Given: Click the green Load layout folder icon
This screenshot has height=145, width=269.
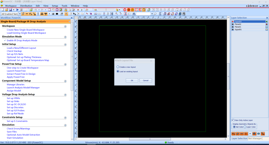Looking at the screenshot, I should (x=31, y=10).
